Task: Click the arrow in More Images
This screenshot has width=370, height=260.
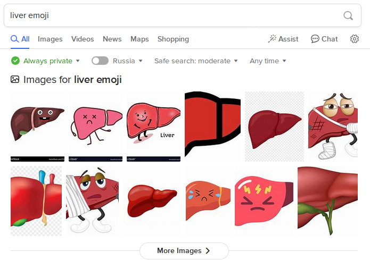Action: coord(208,250)
